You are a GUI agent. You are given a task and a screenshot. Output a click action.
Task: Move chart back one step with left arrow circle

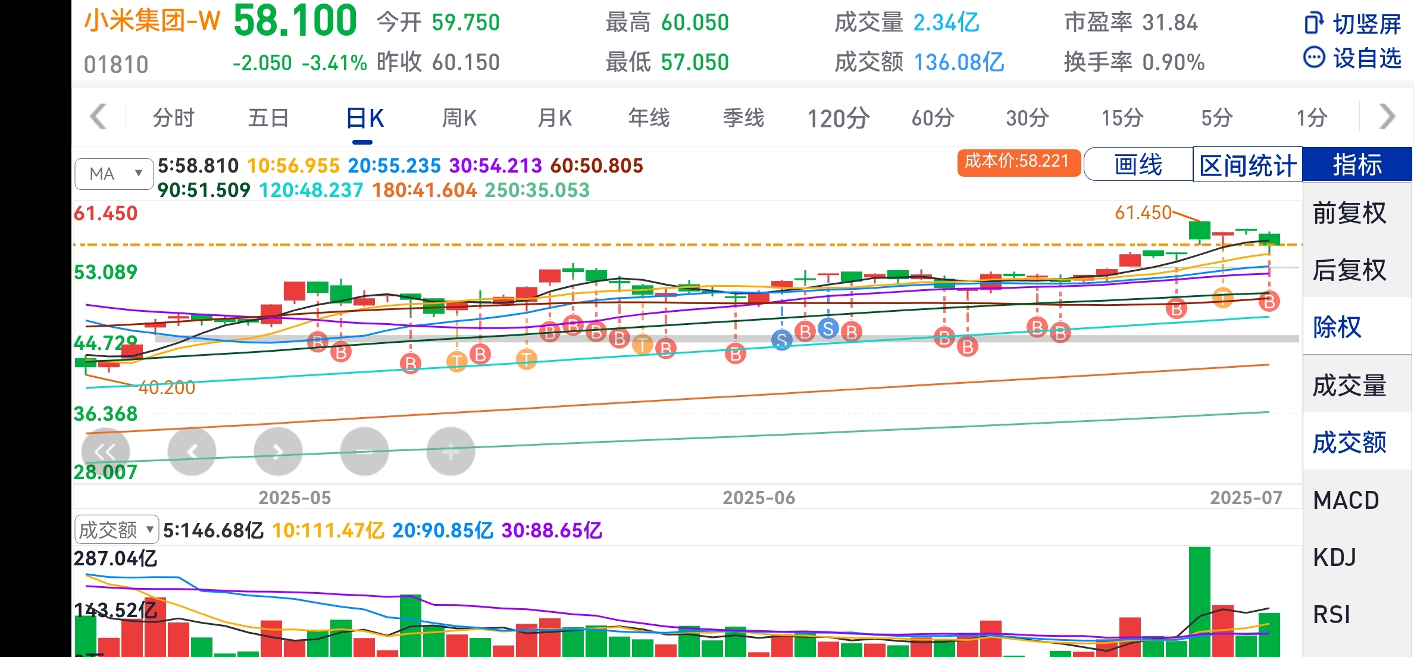192,452
